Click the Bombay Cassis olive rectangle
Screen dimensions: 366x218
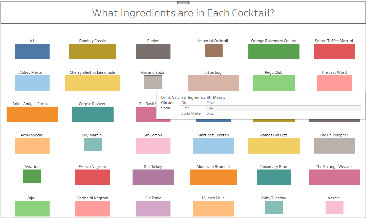(x=93, y=52)
